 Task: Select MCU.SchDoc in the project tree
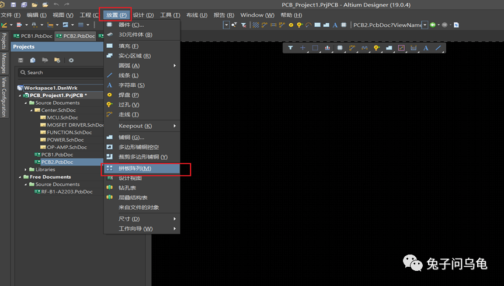click(x=62, y=118)
